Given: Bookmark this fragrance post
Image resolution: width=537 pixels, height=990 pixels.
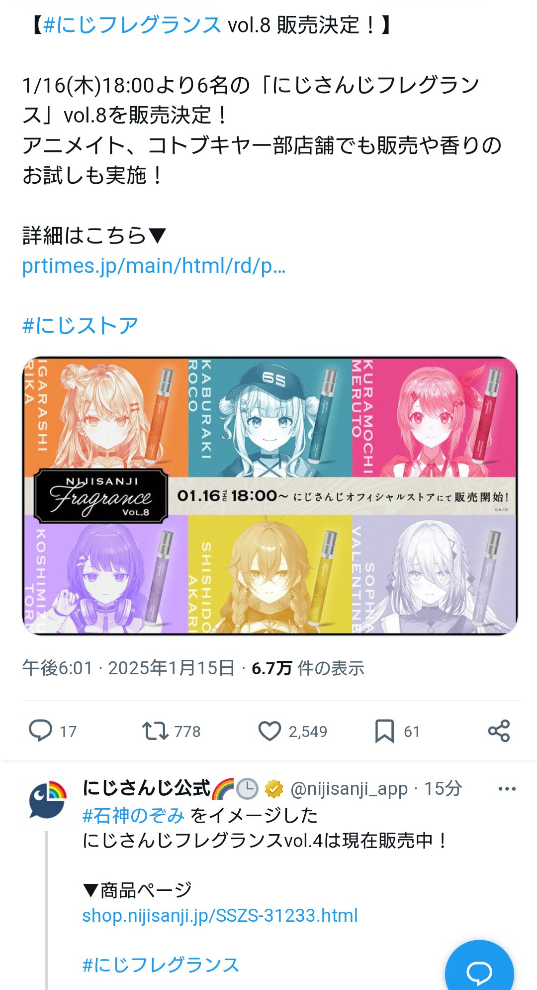Looking at the screenshot, I should (x=384, y=731).
